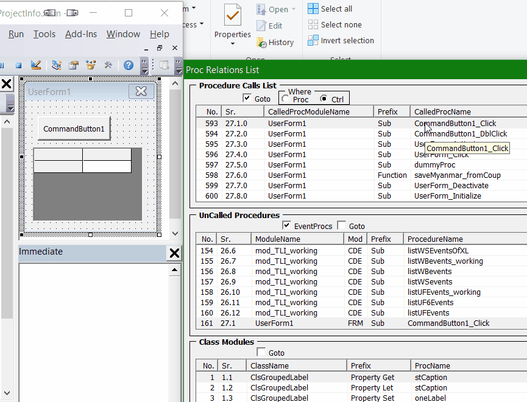Screen dimensions: 527x402
Task: Click the Break (pause) toolbar icon
Action: point(2,65)
